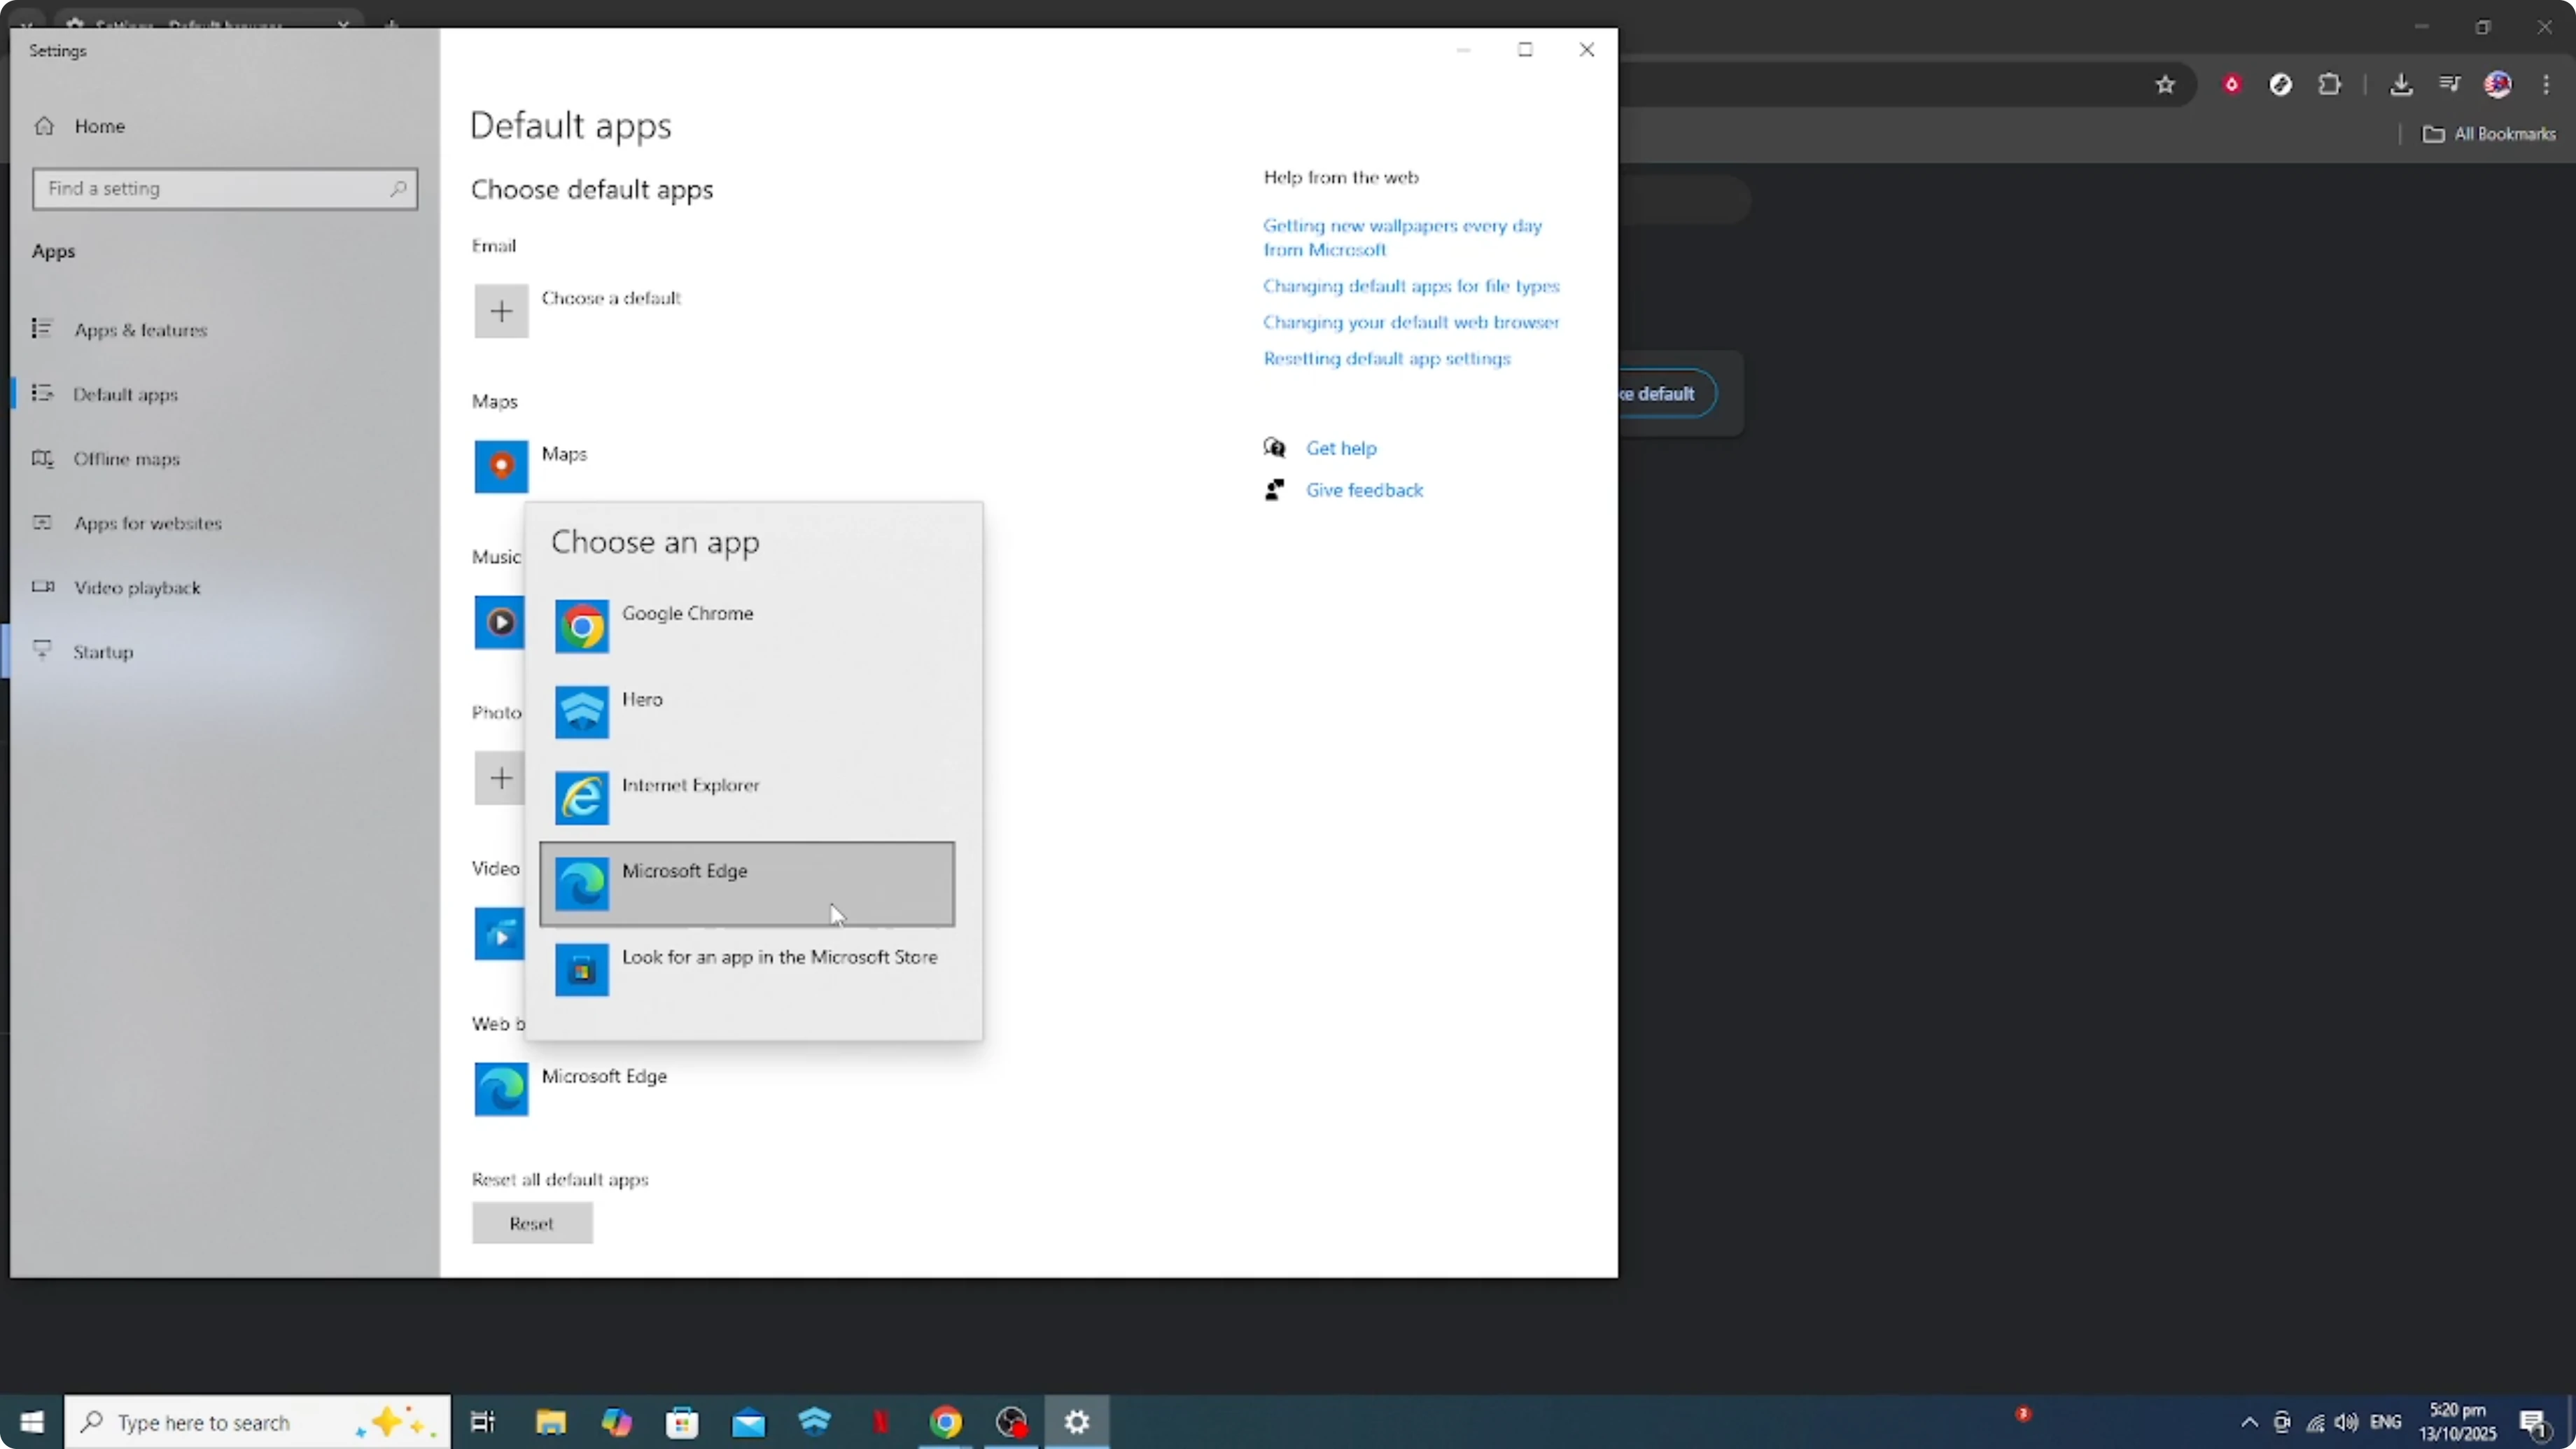Open the browser extensions puzzle icon
Image resolution: width=2576 pixels, height=1449 pixels.
coord(2330,84)
